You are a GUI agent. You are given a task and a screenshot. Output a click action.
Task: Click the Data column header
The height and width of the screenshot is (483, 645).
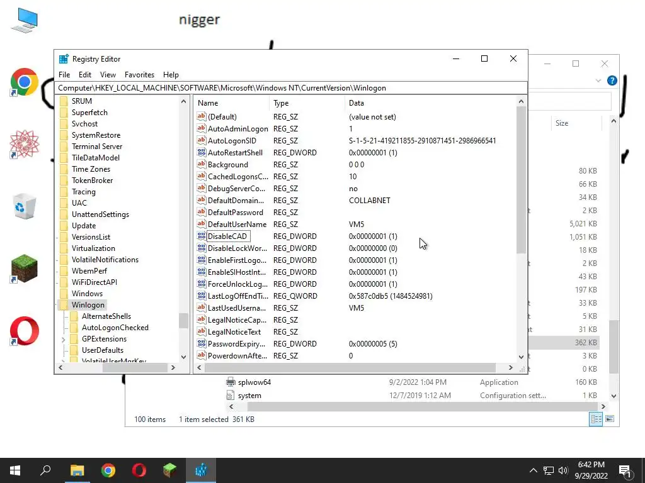coord(430,103)
